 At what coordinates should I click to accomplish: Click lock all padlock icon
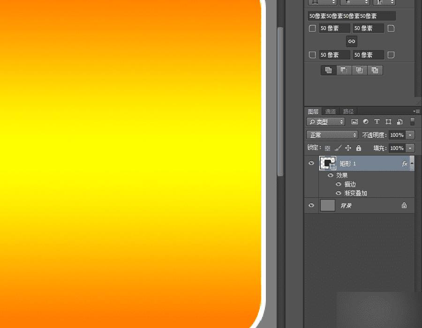pos(359,148)
